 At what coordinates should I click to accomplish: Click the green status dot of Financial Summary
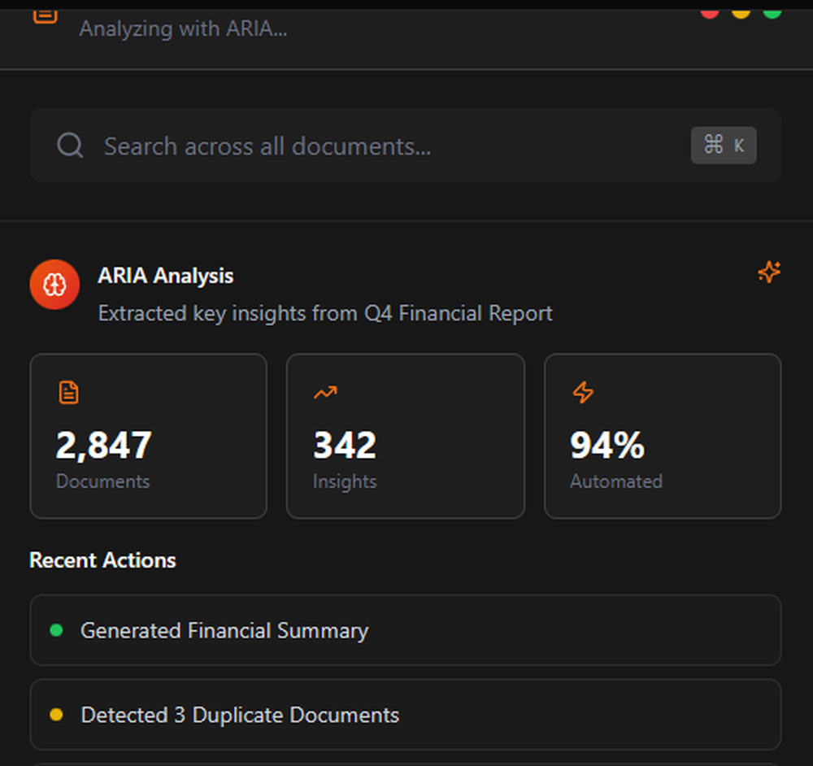pos(56,630)
